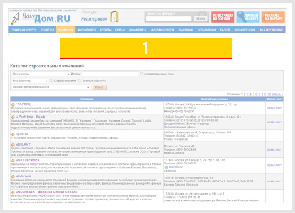
Task: Open the Бренды menu item
Action: [x=106, y=30]
